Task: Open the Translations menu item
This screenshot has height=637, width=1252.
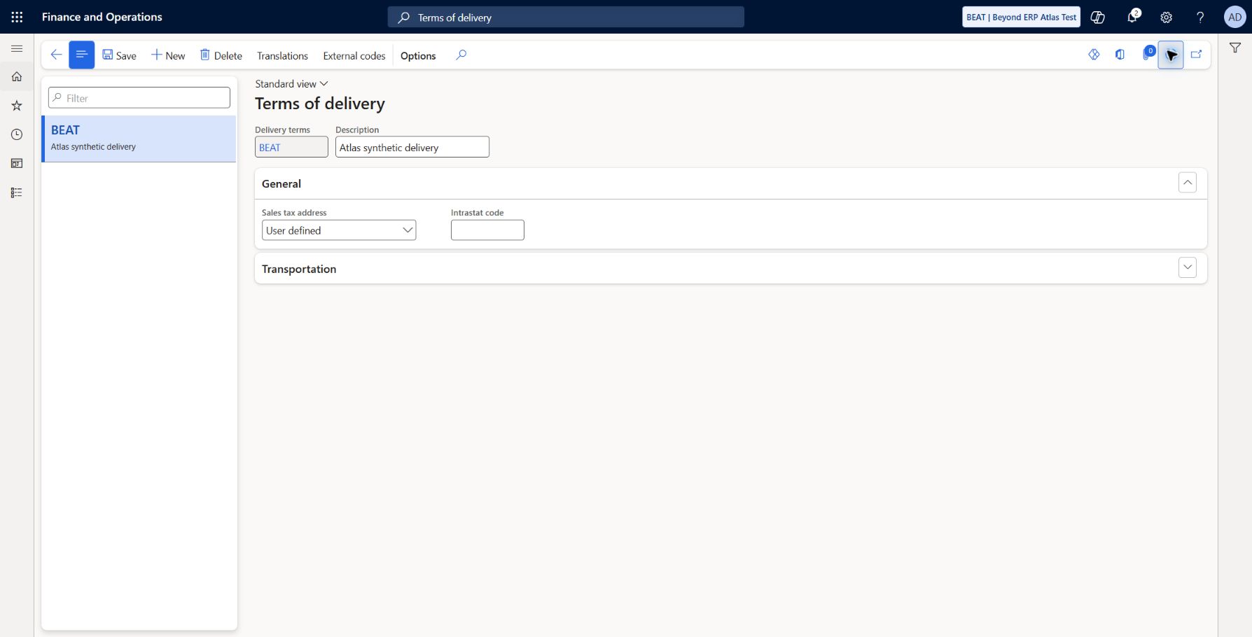Action: coord(282,56)
